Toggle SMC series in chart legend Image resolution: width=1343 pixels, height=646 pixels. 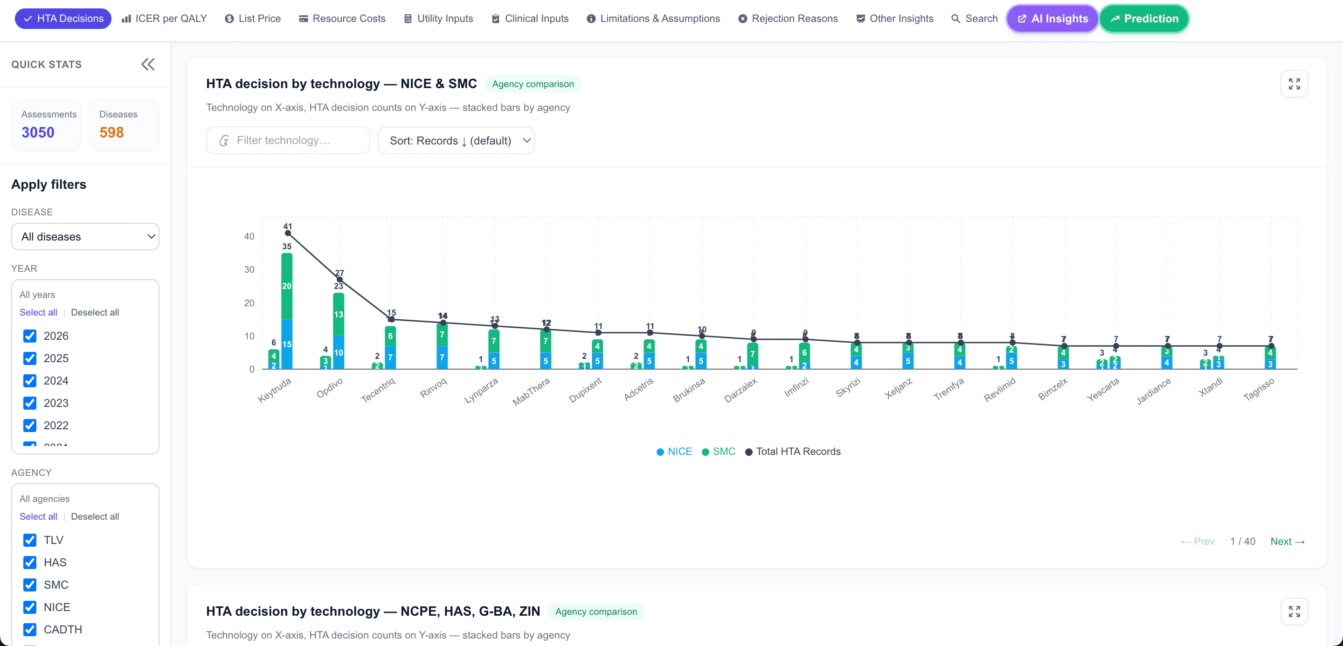click(719, 452)
